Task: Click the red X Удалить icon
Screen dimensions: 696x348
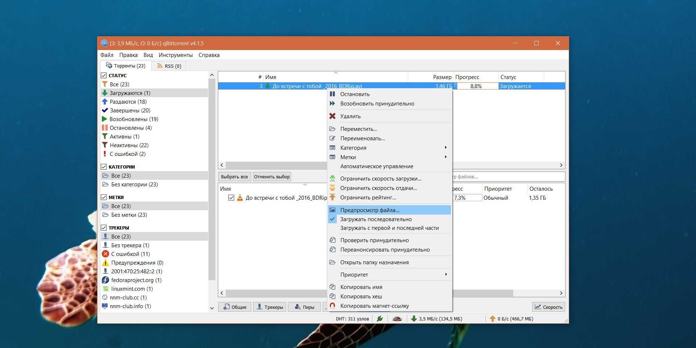Action: pos(332,116)
